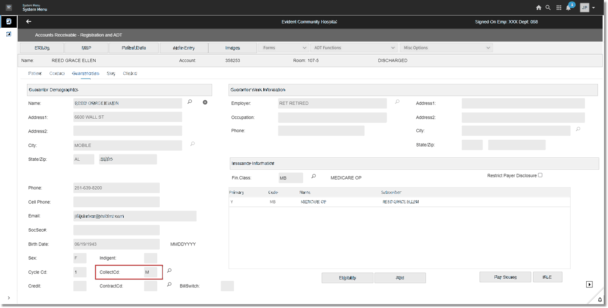Expand the left sidebar chevron

point(9,298)
